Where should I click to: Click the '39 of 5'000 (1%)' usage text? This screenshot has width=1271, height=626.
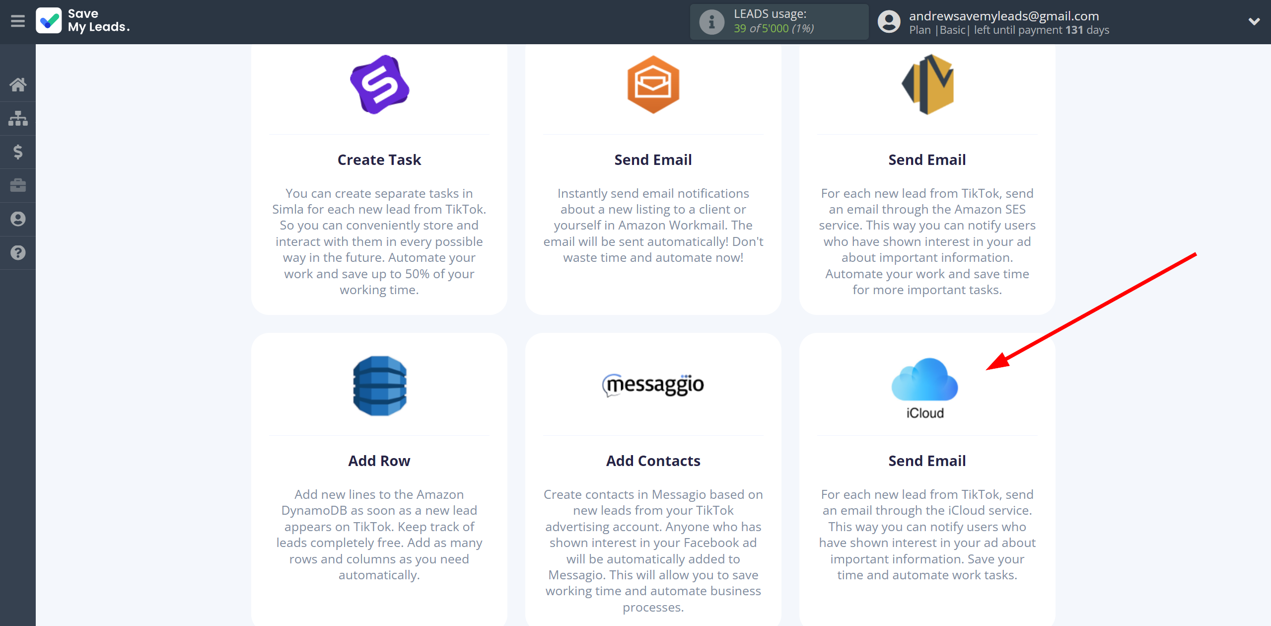[x=774, y=29]
